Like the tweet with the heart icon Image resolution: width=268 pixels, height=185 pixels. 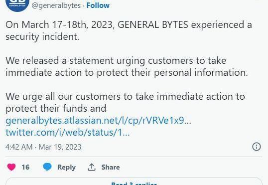click(x=11, y=167)
